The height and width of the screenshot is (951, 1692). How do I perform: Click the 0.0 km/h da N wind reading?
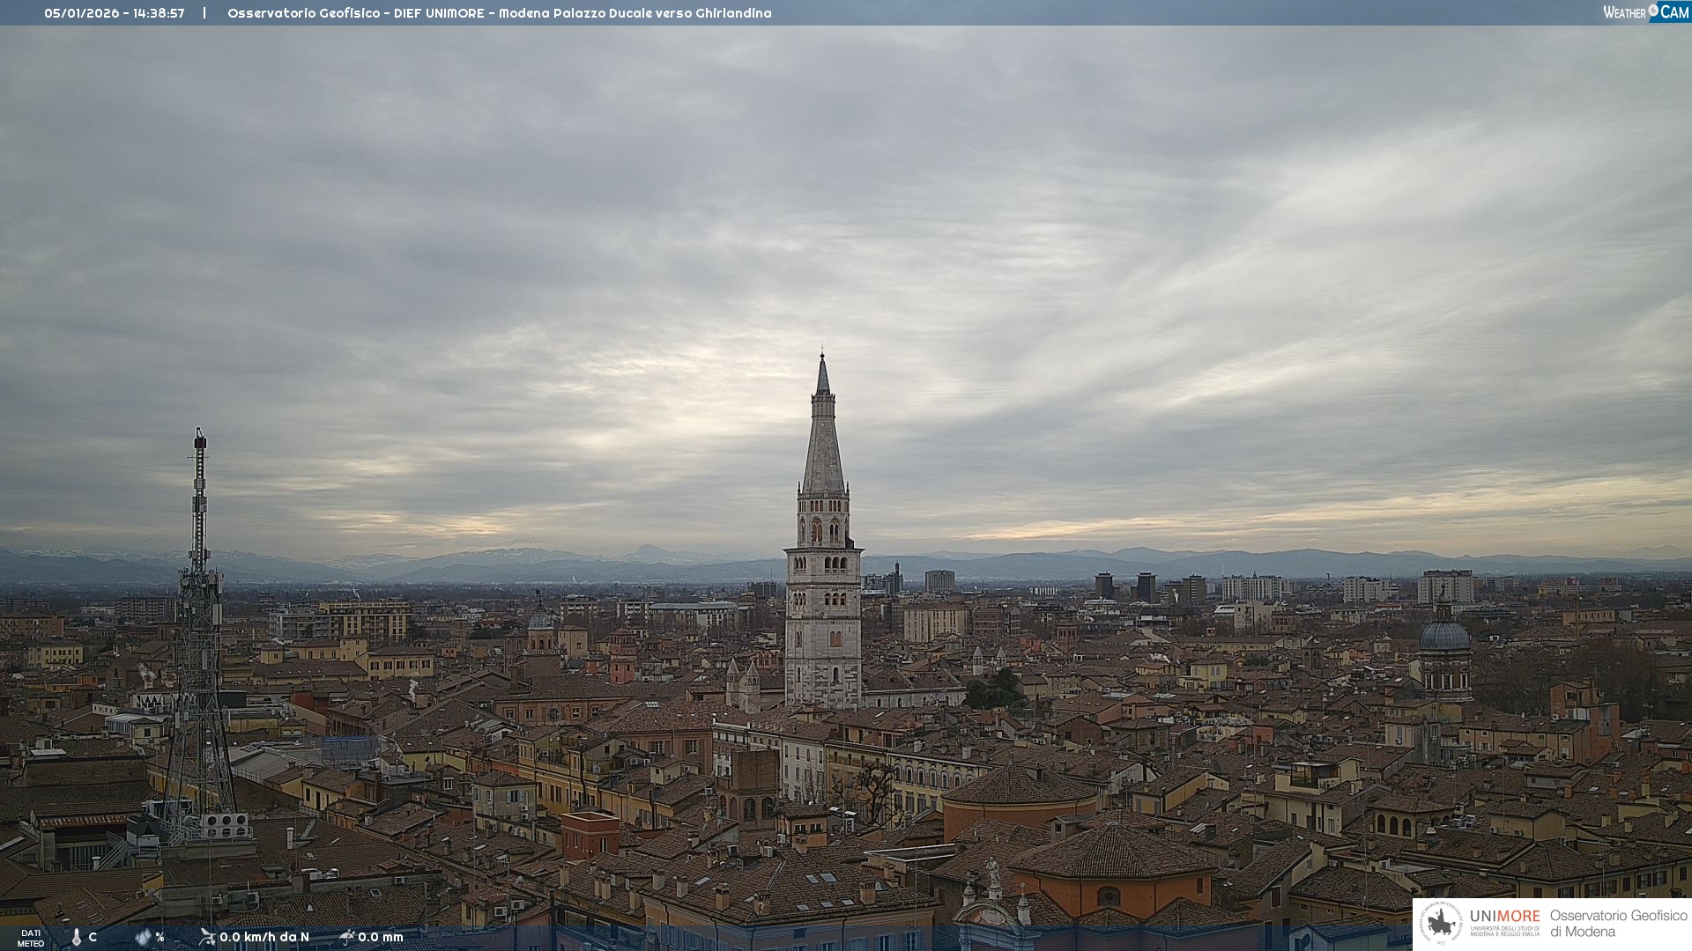[264, 937]
